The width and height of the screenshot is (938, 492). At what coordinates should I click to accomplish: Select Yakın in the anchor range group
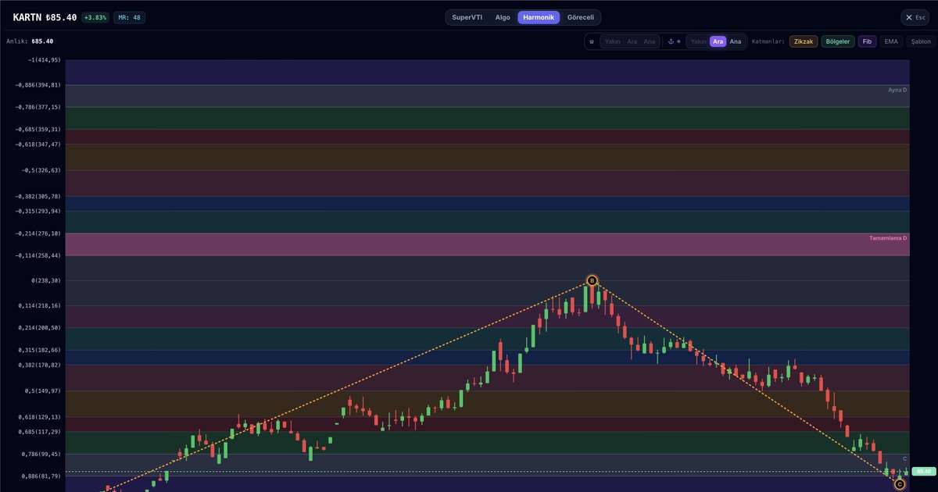coord(698,41)
